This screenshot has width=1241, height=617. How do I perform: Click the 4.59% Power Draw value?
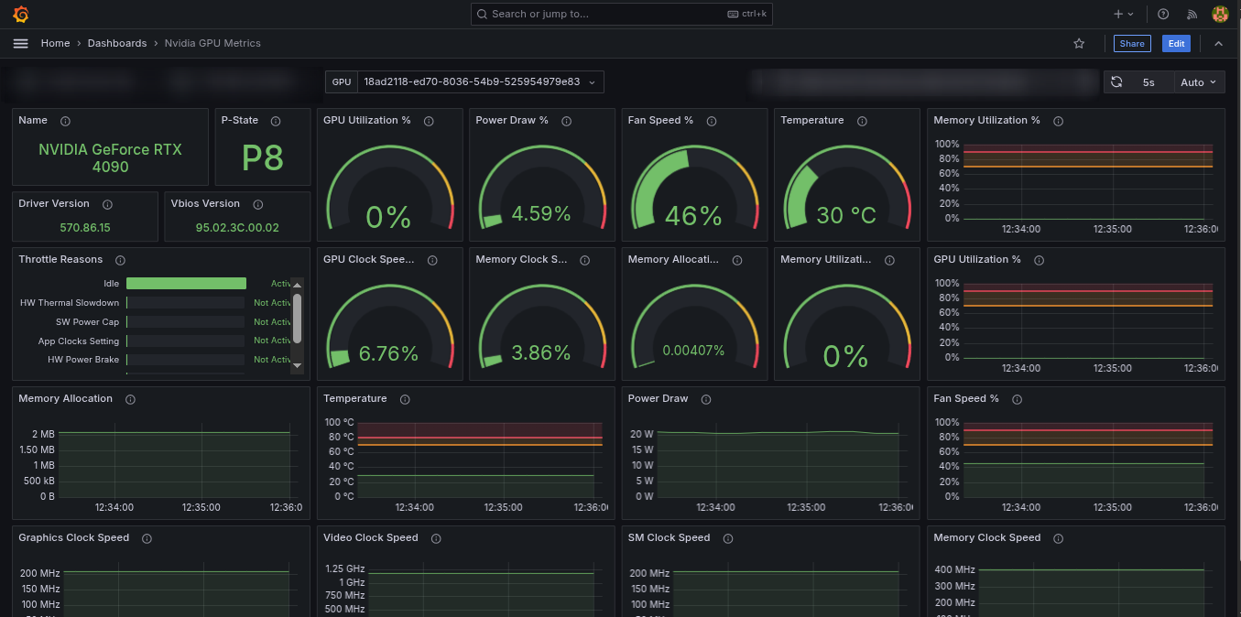point(541,213)
